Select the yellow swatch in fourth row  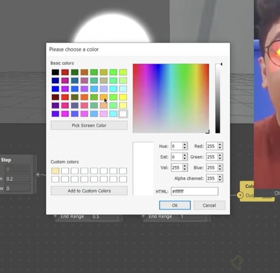coord(123,97)
